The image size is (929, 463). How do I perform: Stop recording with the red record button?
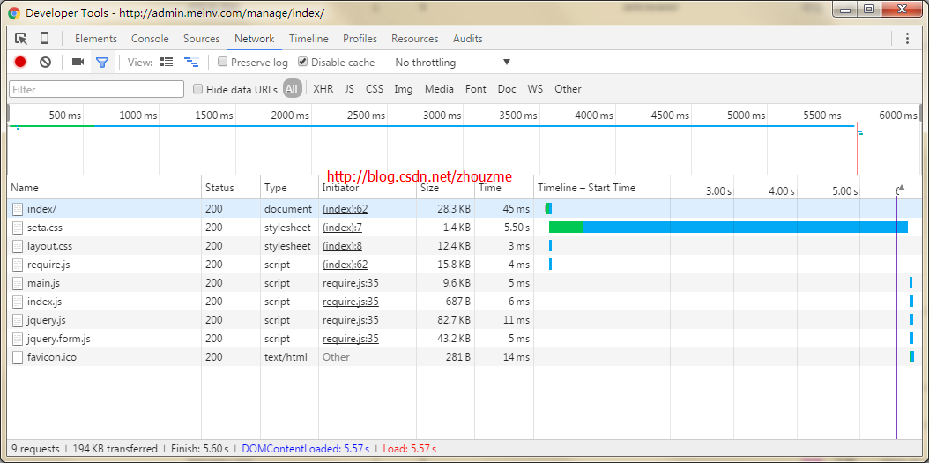click(x=21, y=63)
